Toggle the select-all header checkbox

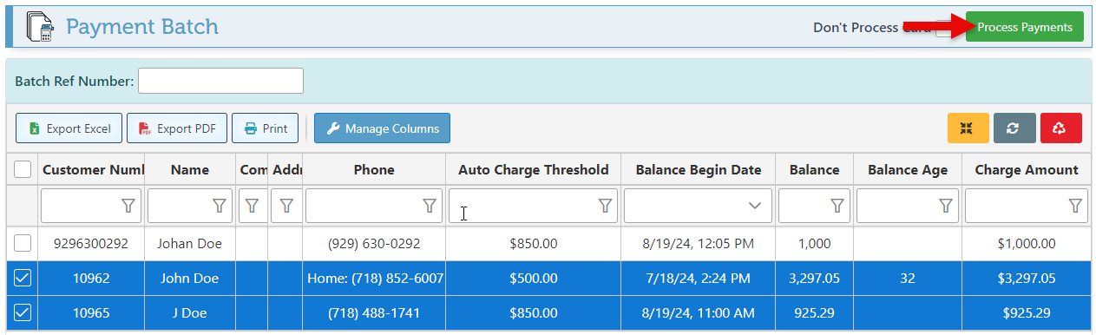tap(23, 169)
